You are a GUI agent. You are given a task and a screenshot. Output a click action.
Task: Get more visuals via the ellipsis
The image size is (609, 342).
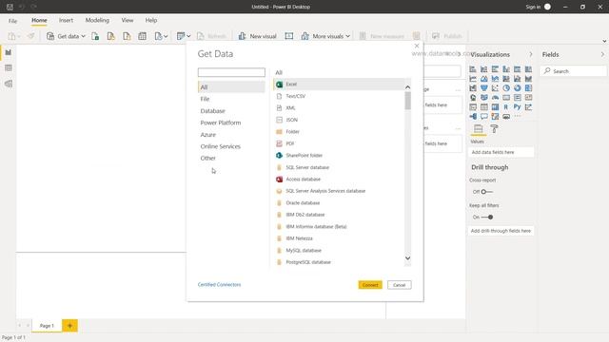click(518, 116)
